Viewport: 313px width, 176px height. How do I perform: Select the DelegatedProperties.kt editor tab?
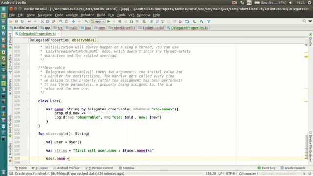point(37,34)
